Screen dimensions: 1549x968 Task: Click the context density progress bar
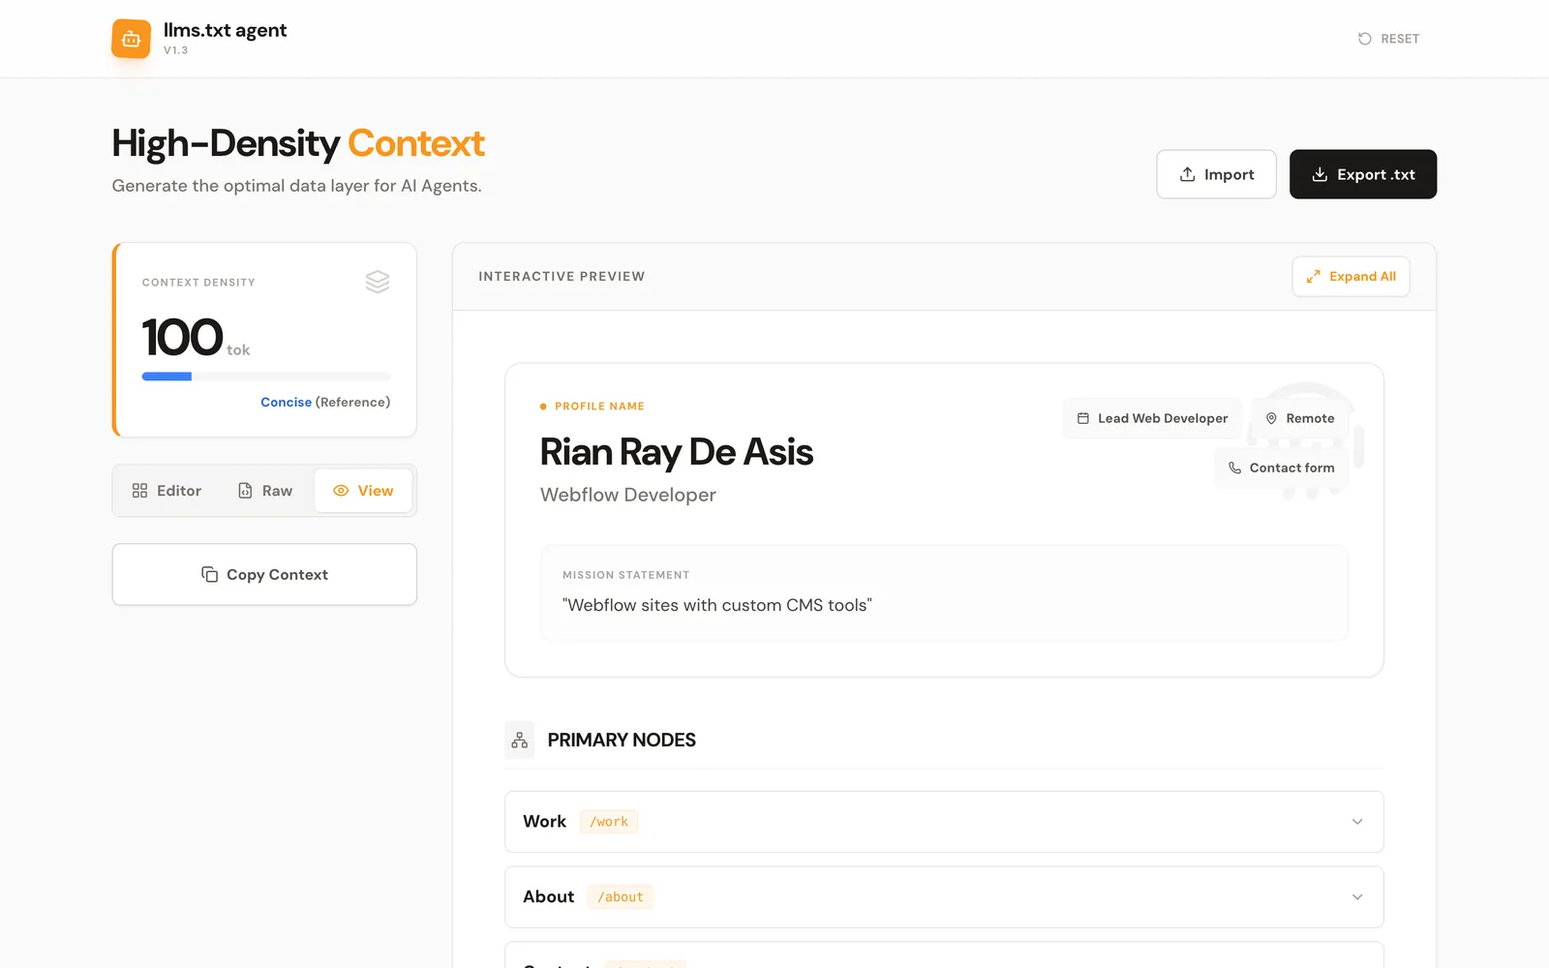[x=266, y=377]
